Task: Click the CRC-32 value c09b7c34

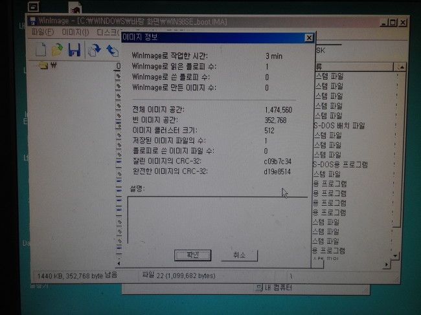Action: click(278, 162)
